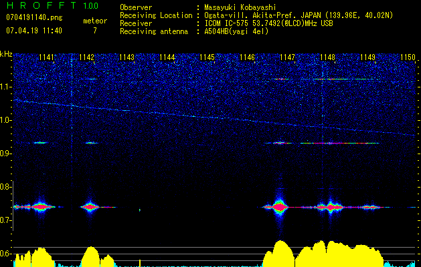Select the 1150 time marker
This screenshot has height=267, width=421.
[408, 58]
